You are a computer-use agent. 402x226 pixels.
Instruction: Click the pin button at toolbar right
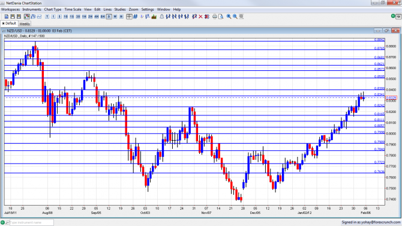point(398,17)
